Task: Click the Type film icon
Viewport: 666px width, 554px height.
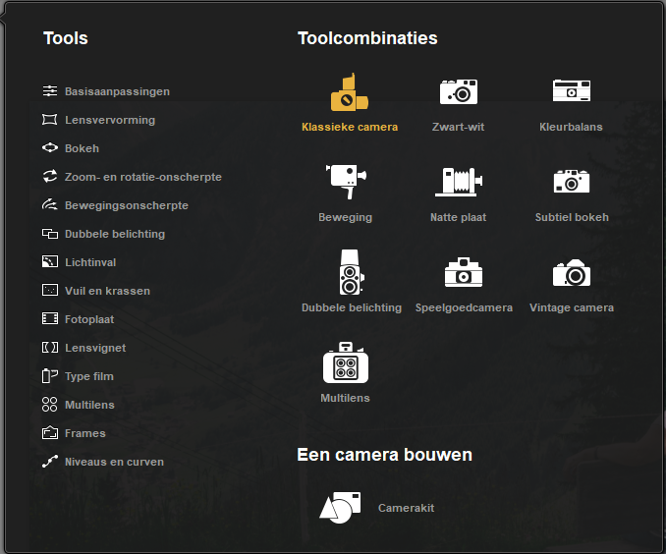Action: 50,375
